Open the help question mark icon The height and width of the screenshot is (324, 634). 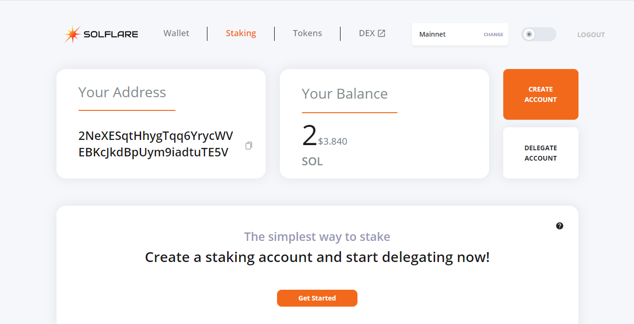(560, 226)
